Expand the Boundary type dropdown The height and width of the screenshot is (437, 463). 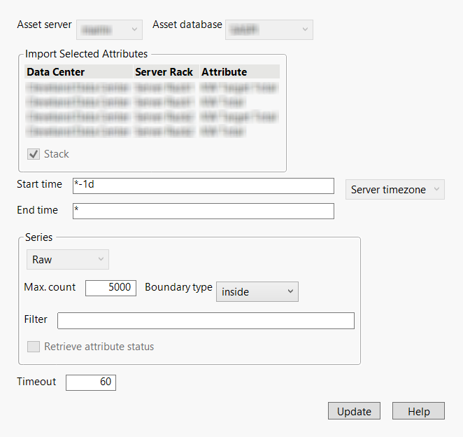(x=257, y=291)
